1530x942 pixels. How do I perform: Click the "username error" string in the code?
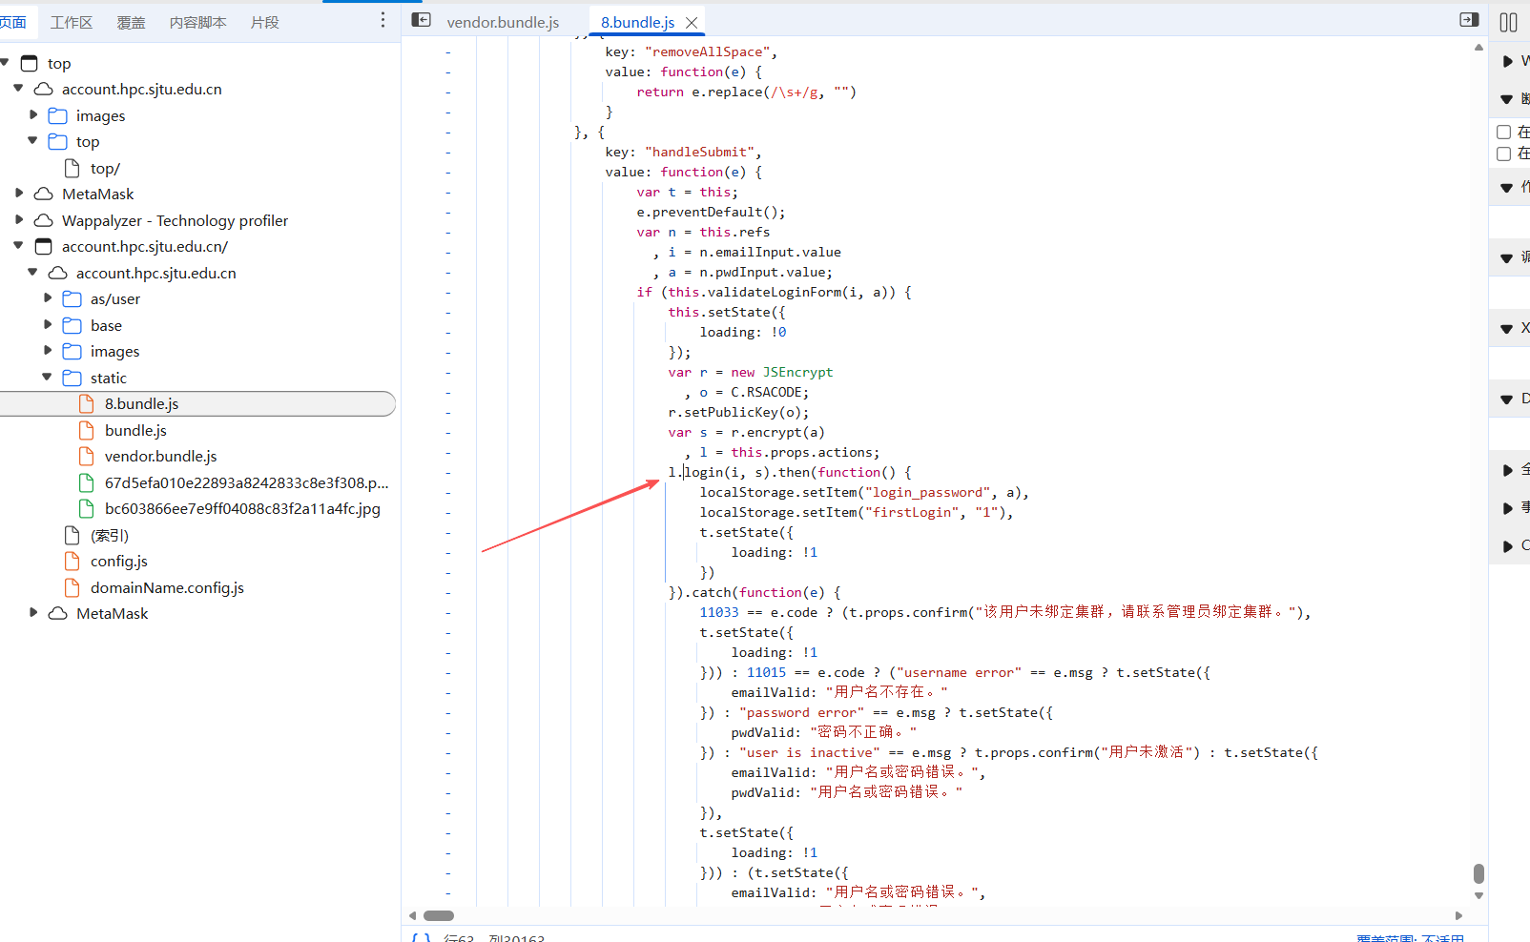pos(959,672)
